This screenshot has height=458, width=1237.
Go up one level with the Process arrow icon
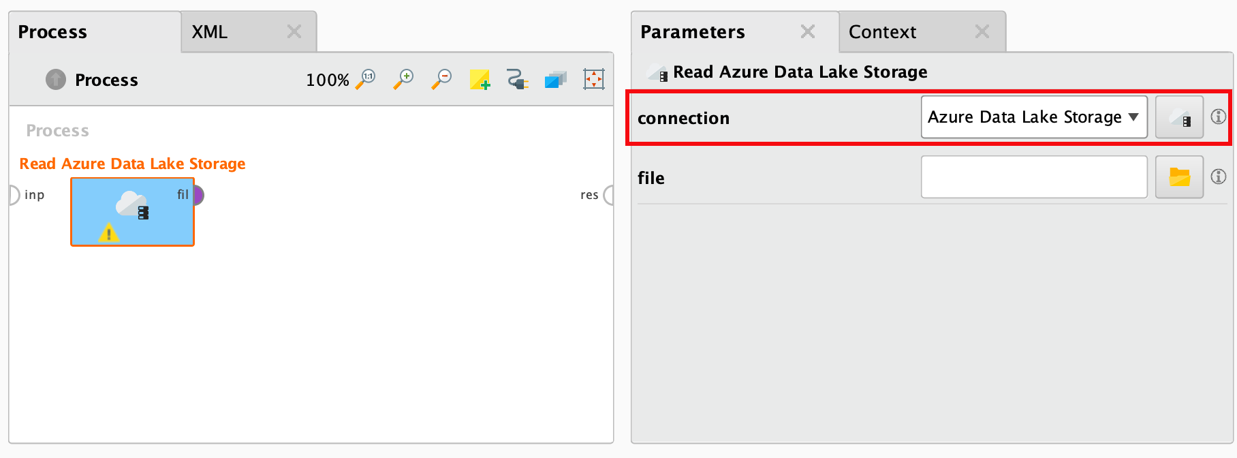click(x=56, y=80)
